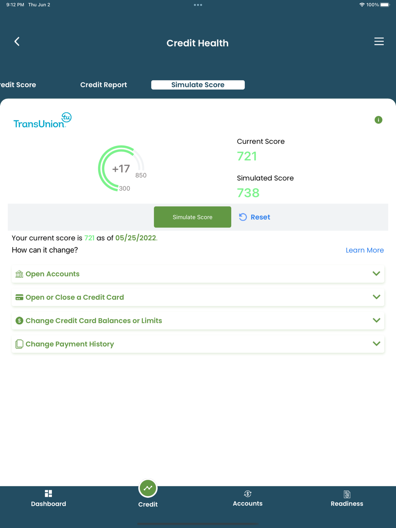The image size is (396, 528).
Task: Open the hamburger menu
Action: click(379, 42)
